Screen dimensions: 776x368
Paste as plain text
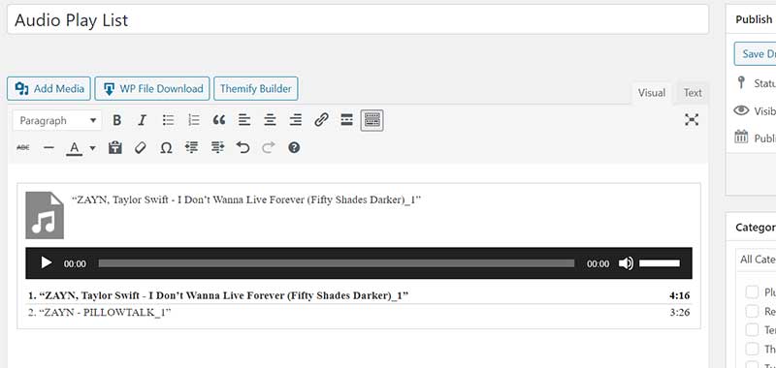114,148
